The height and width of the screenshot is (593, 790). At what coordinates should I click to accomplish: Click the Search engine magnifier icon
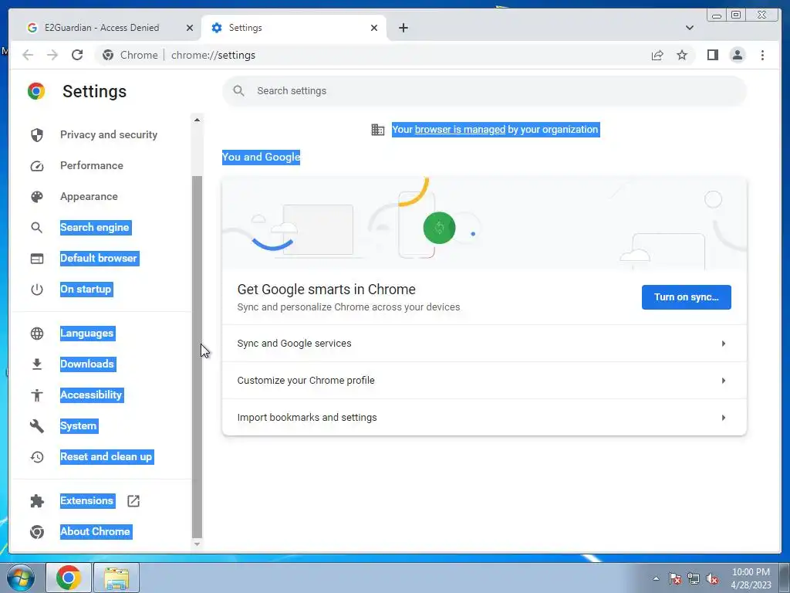pyautogui.click(x=37, y=228)
